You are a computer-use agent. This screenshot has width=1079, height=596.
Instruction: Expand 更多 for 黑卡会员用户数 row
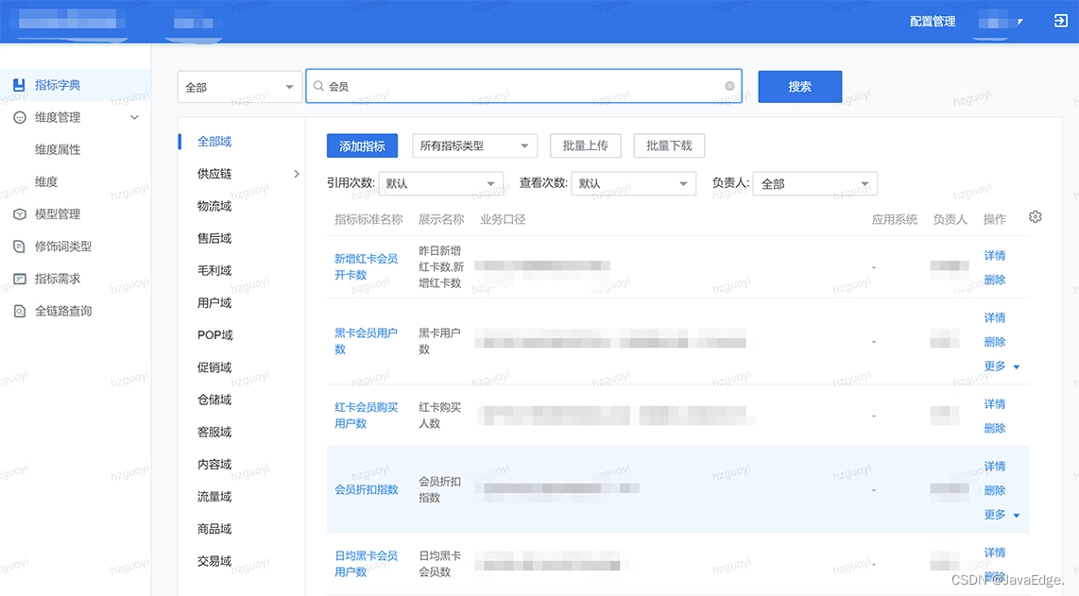tap(1002, 366)
